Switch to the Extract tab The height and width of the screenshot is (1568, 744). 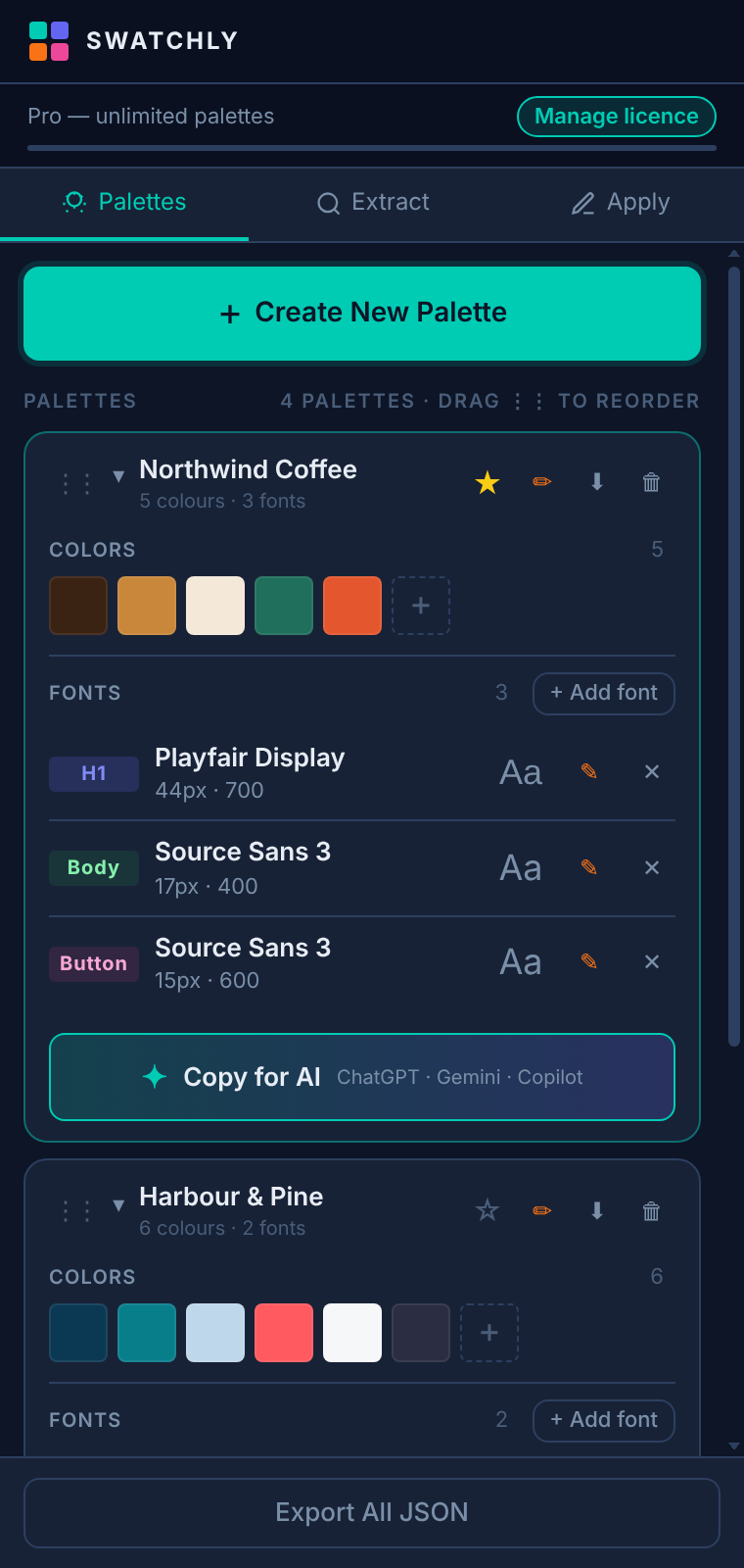pyautogui.click(x=373, y=203)
